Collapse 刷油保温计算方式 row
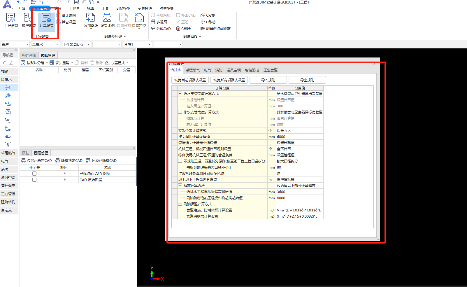Image resolution: width=467 pixels, height=287 pixels. click(180, 204)
